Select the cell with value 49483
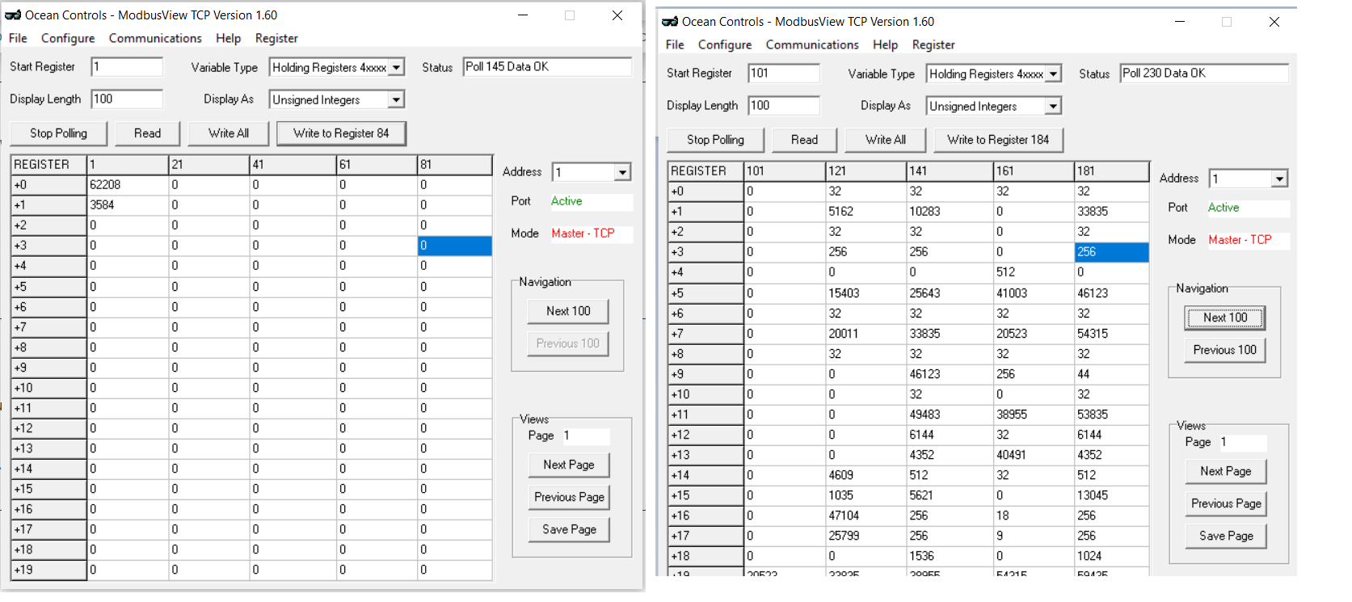 click(x=950, y=415)
